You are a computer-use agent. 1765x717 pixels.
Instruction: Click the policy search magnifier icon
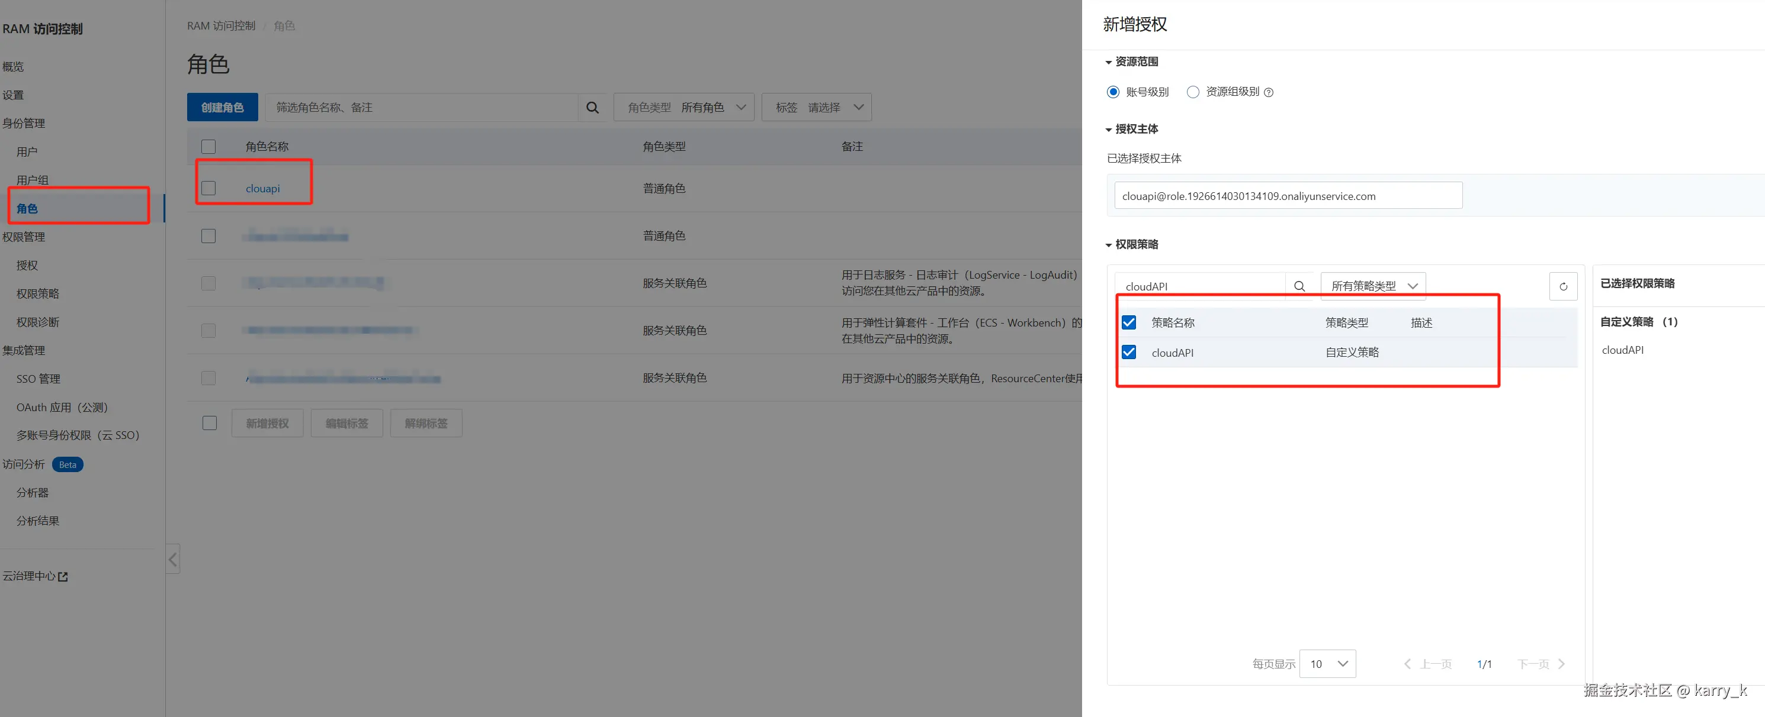pyautogui.click(x=1299, y=286)
